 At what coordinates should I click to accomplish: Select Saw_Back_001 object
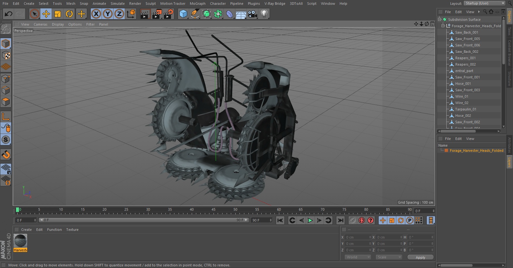(x=467, y=32)
